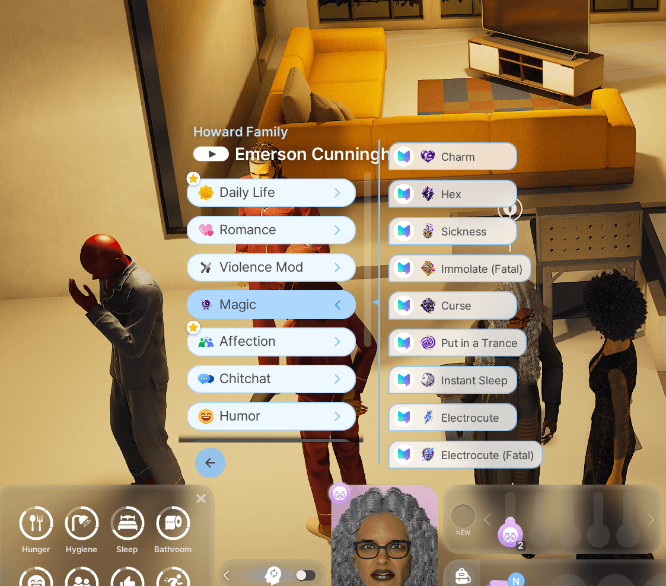Click the Emerson Cunningham name text
This screenshot has width=666, height=586.
click(x=312, y=154)
